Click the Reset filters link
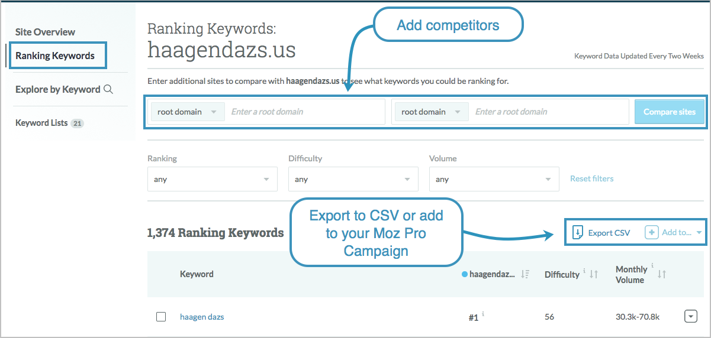This screenshot has height=338, width=711. tap(592, 178)
